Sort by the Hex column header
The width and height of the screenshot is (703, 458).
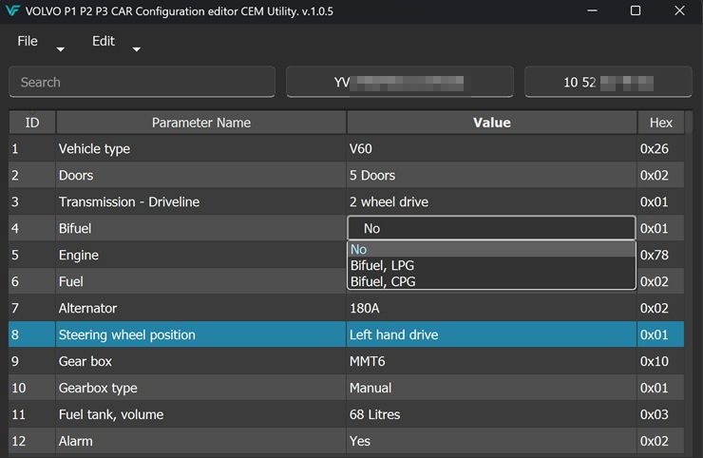click(661, 123)
